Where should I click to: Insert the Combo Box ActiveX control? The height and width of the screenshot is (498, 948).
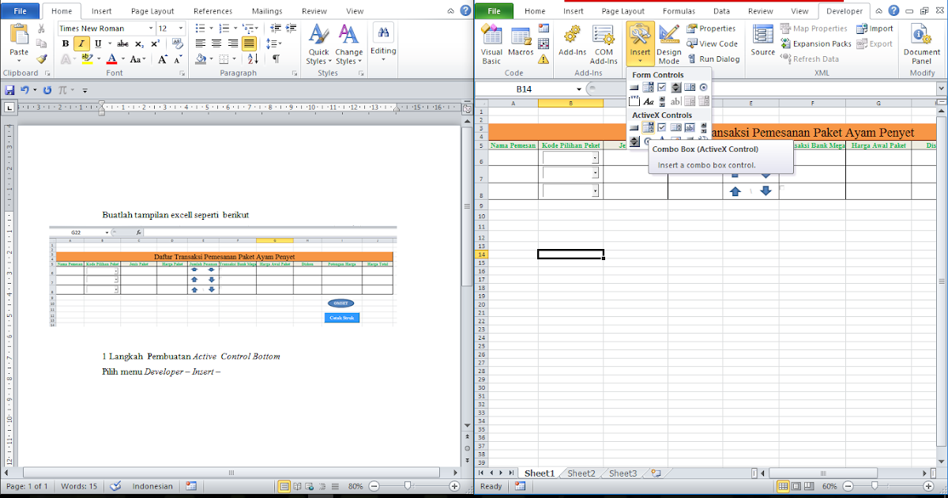pyautogui.click(x=649, y=126)
